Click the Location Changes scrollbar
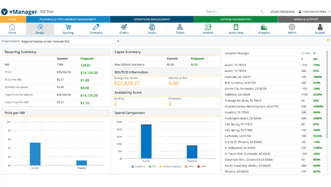 pyautogui.click(x=327, y=94)
